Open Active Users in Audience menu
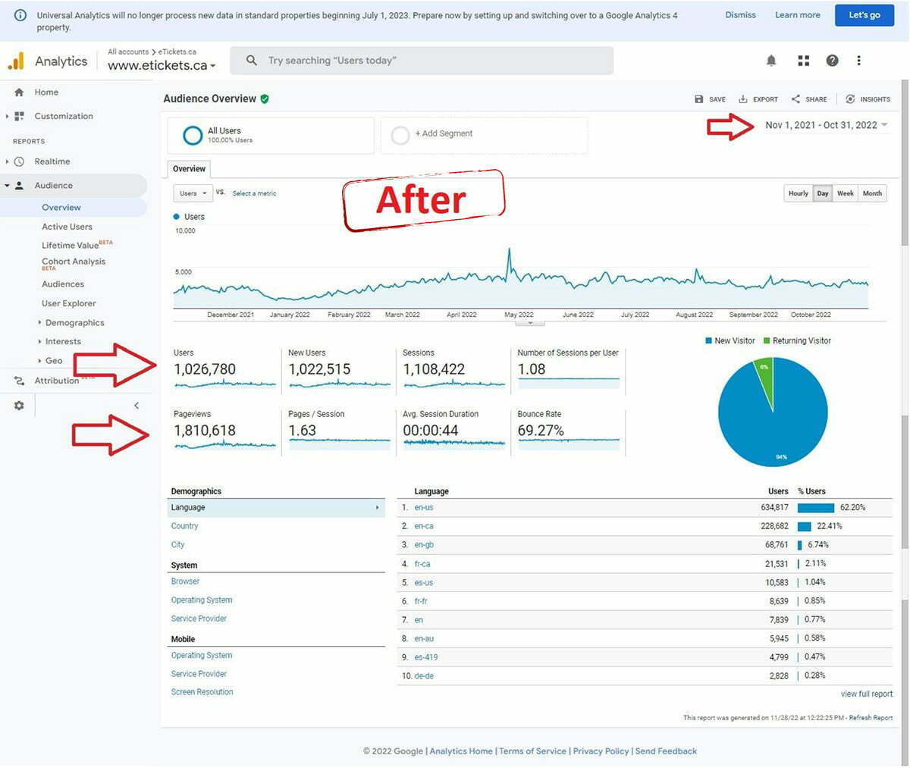This screenshot has height=768, width=910. pyautogui.click(x=67, y=227)
